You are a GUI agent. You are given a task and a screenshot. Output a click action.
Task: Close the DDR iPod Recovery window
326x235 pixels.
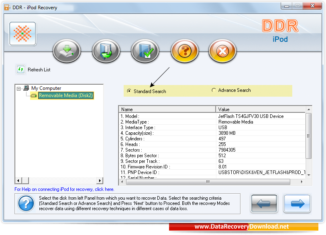[x=312, y=6]
